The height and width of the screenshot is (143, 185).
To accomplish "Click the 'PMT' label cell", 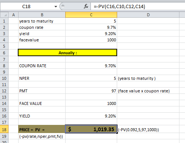I will pyautogui.click(x=42, y=91).
